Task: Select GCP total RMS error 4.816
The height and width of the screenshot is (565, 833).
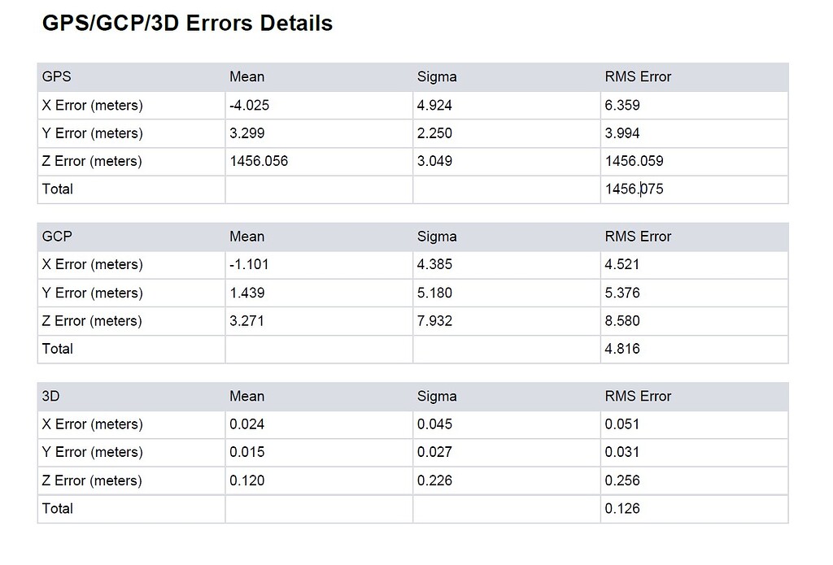Action: [x=622, y=348]
